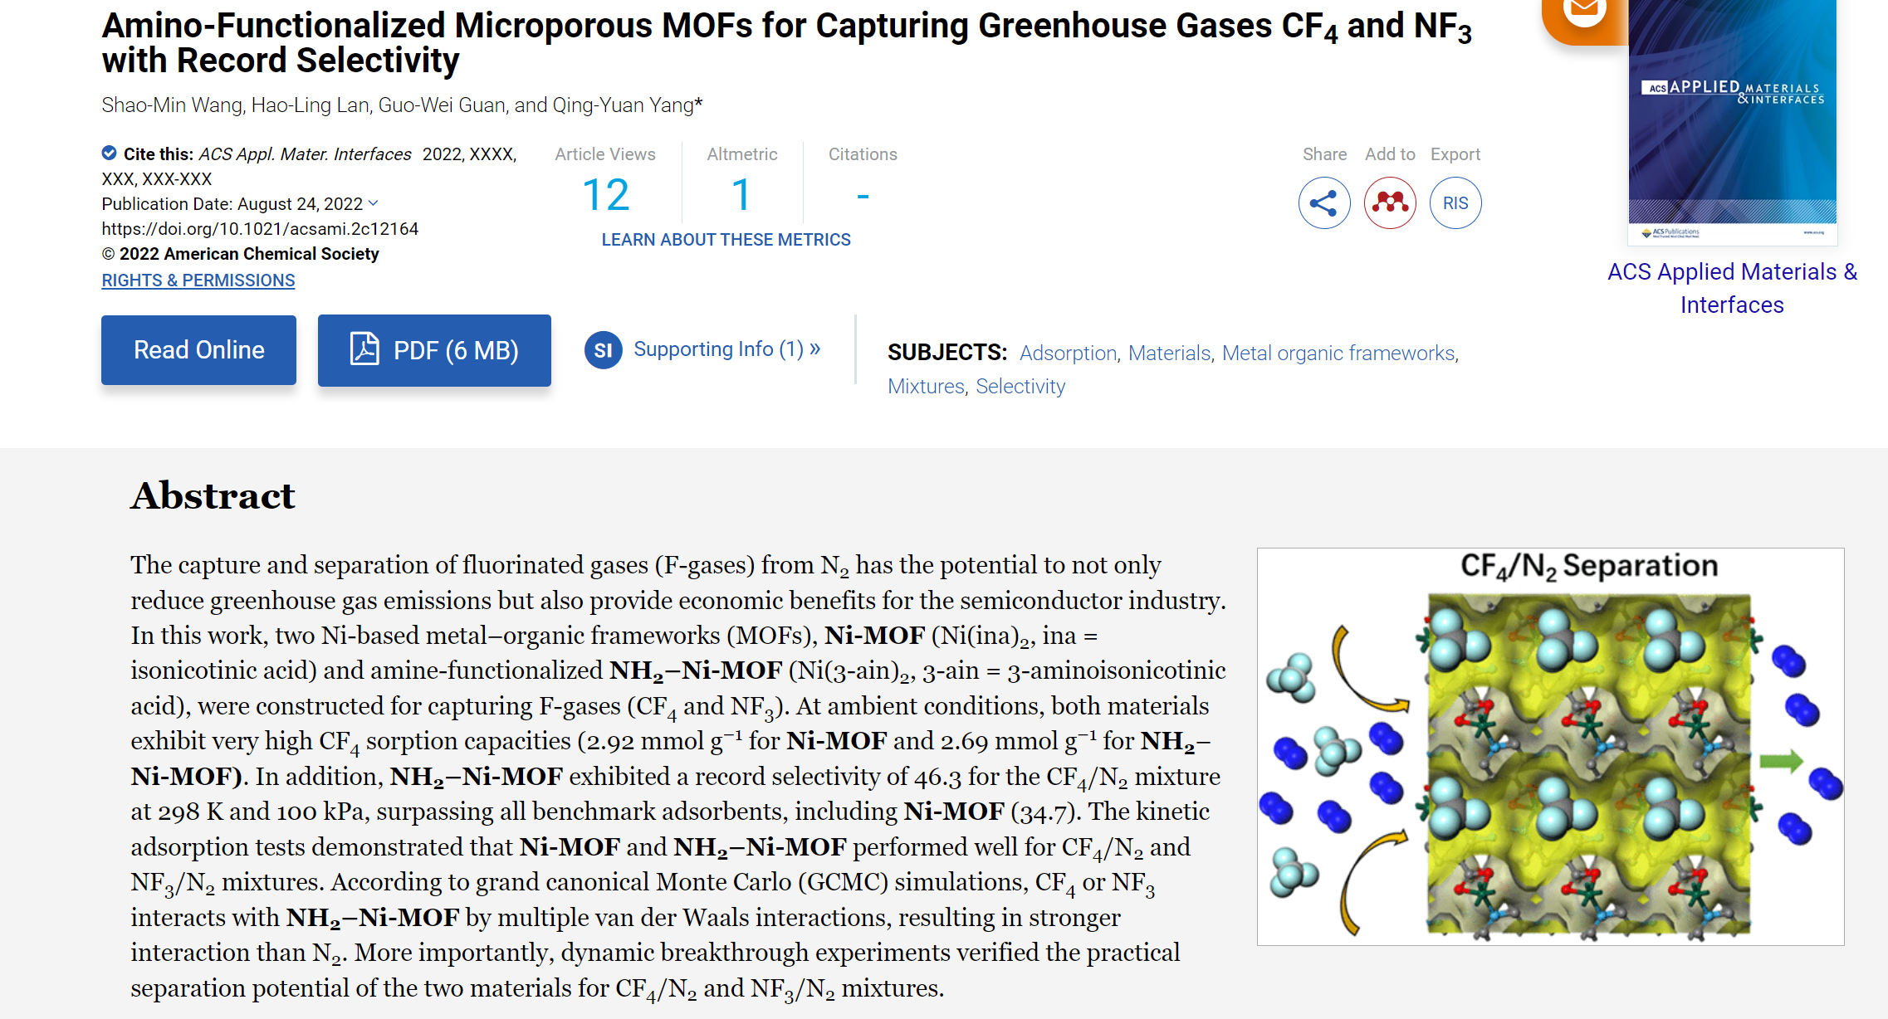Click the share icon button

(x=1323, y=203)
